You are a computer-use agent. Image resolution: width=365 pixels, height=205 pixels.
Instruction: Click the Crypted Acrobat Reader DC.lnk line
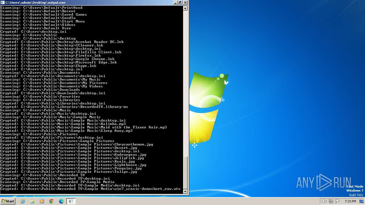coord(62,42)
